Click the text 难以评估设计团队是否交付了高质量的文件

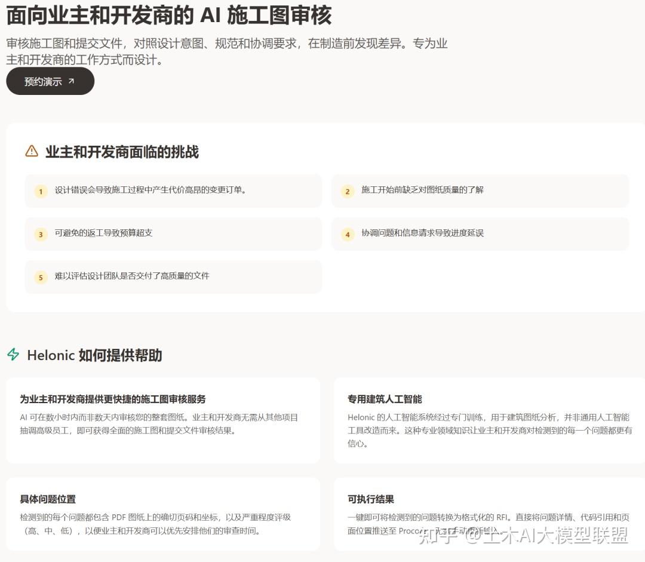132,276
